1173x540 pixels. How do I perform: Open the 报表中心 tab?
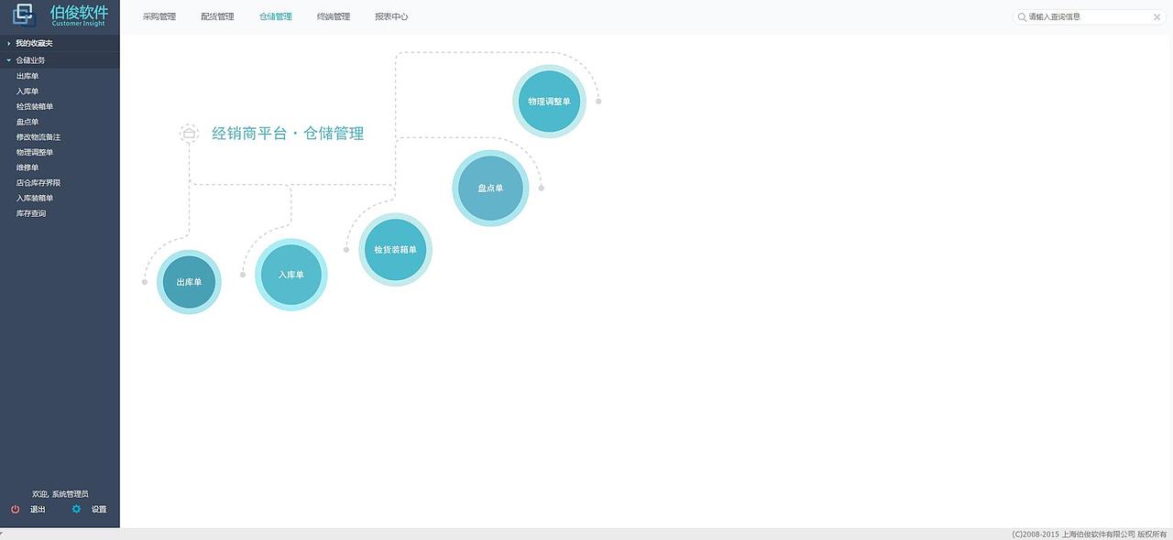pos(391,16)
